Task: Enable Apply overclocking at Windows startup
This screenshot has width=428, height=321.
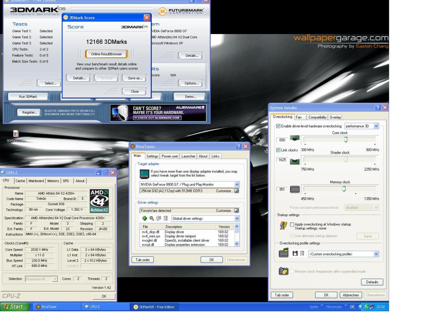Action: tap(292, 224)
